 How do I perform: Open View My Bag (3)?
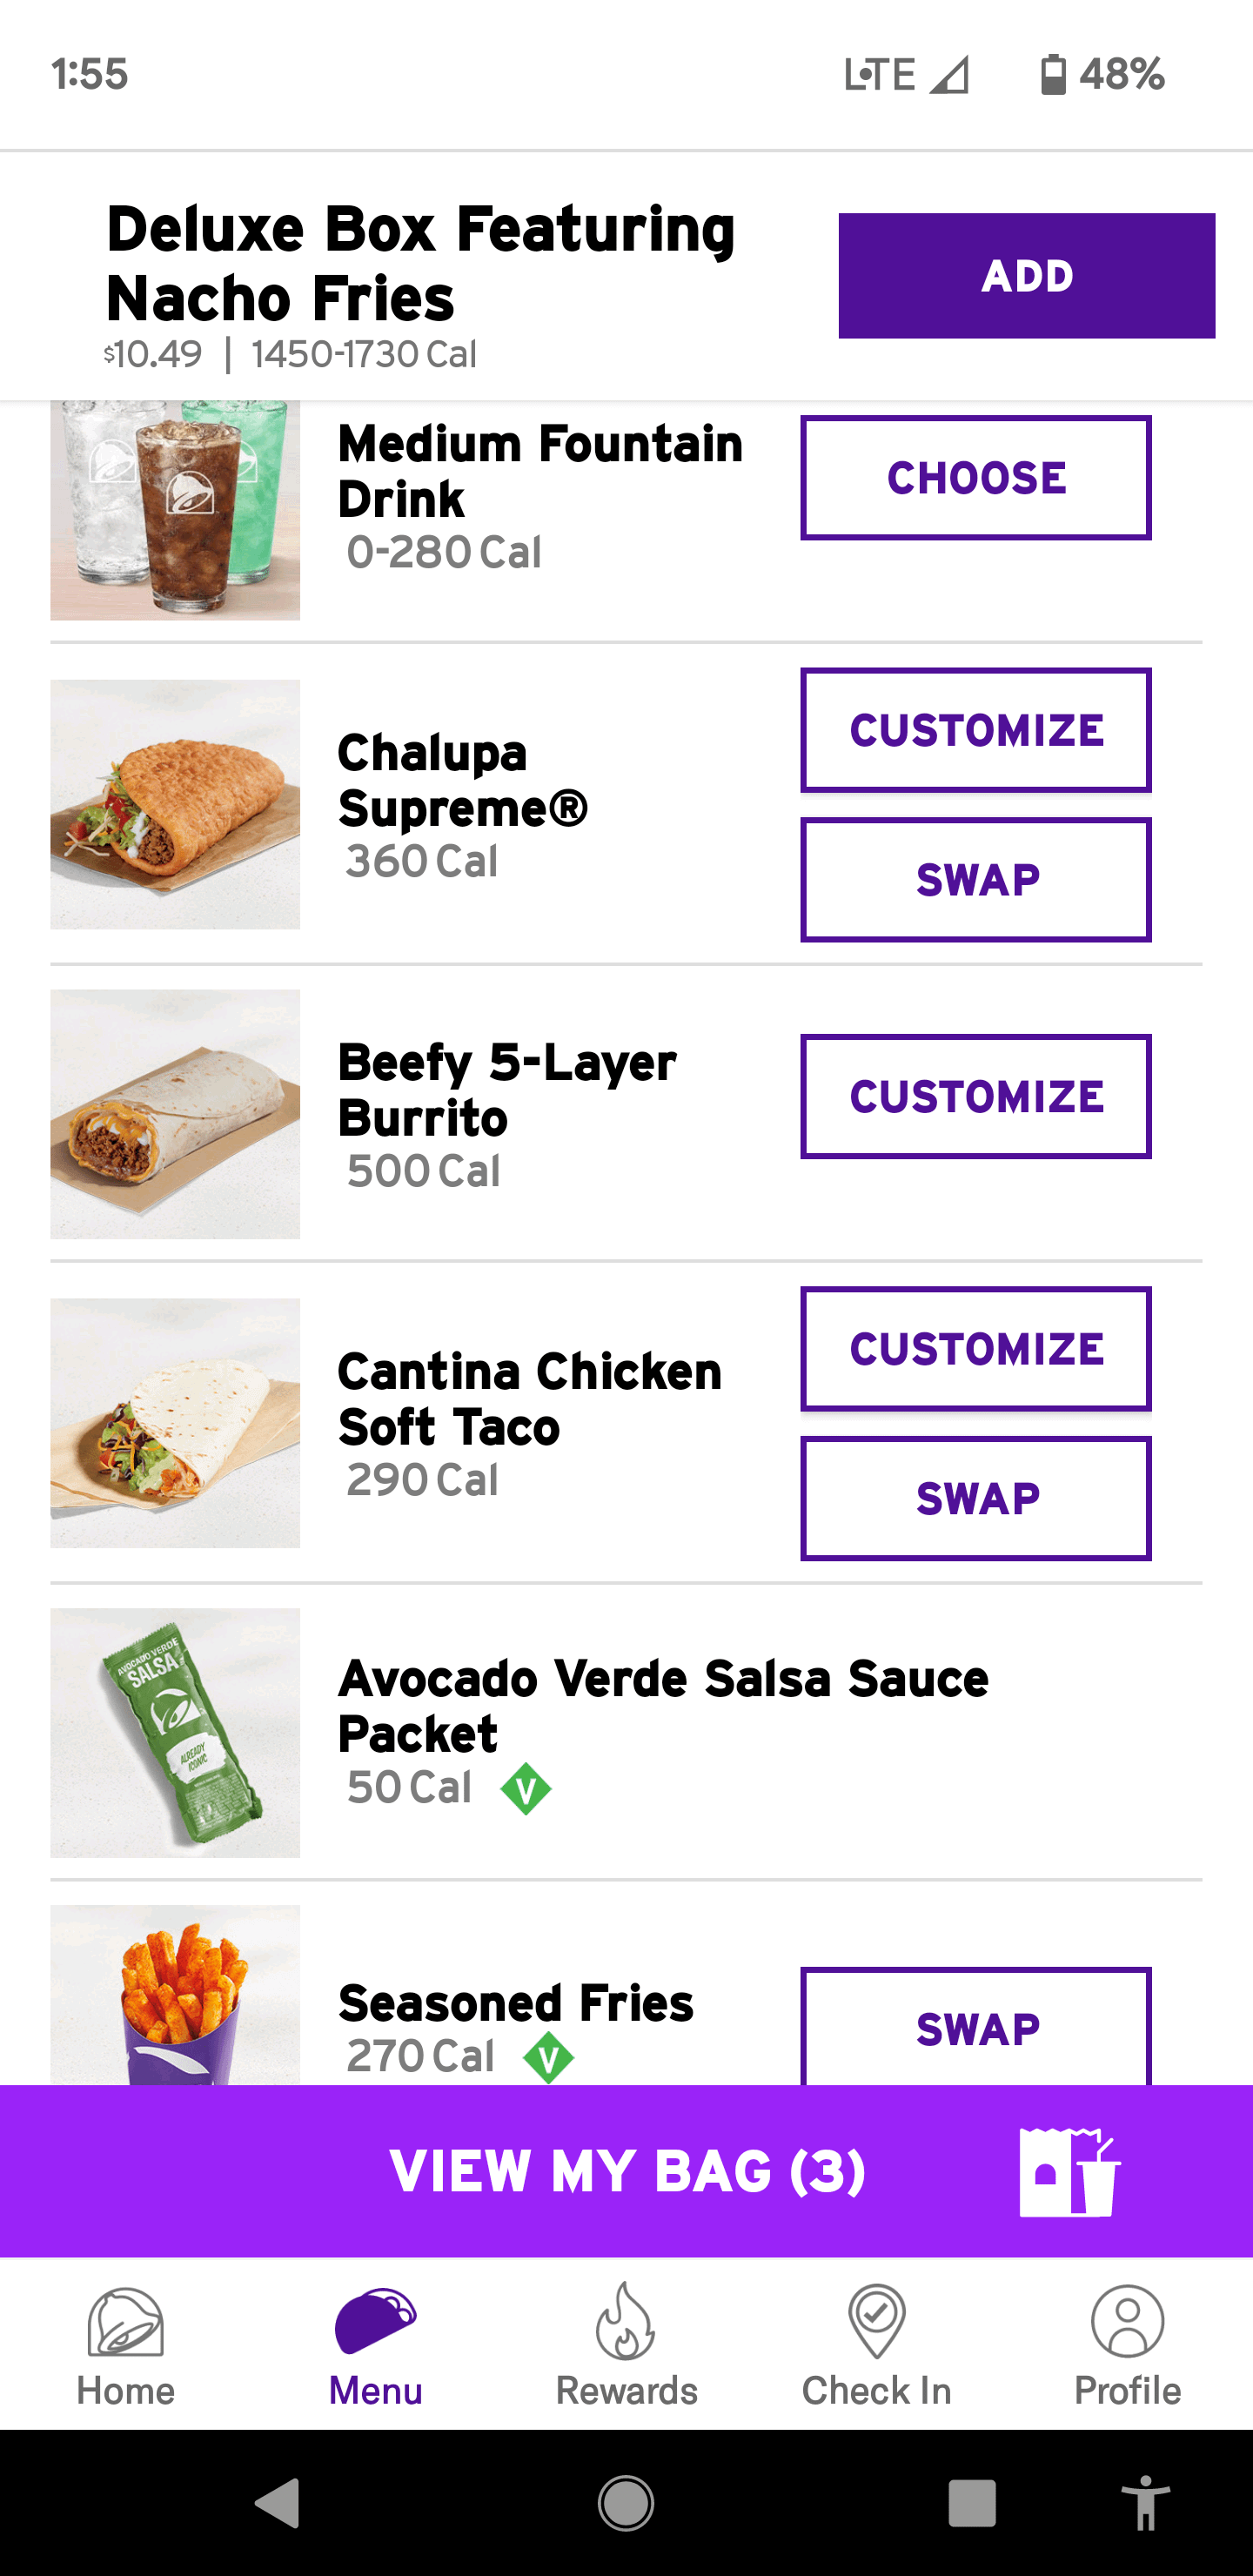[626, 2172]
